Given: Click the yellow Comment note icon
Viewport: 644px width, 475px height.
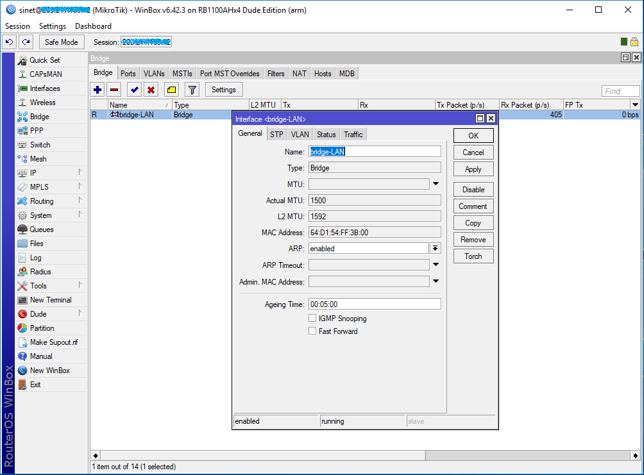Looking at the screenshot, I should tap(172, 90).
